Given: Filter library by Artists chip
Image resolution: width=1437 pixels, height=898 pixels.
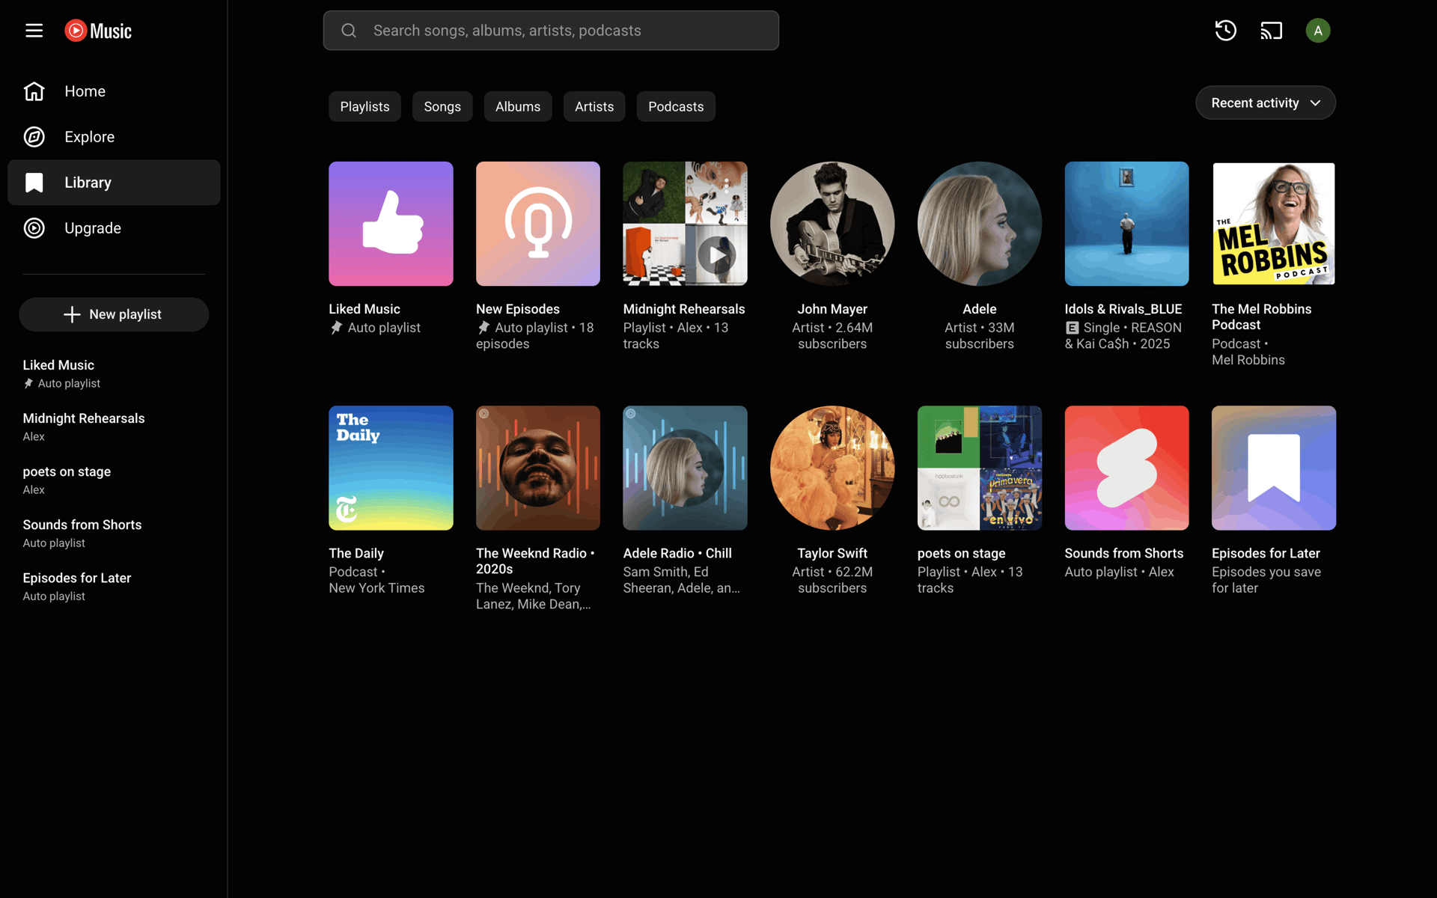Looking at the screenshot, I should point(594,106).
